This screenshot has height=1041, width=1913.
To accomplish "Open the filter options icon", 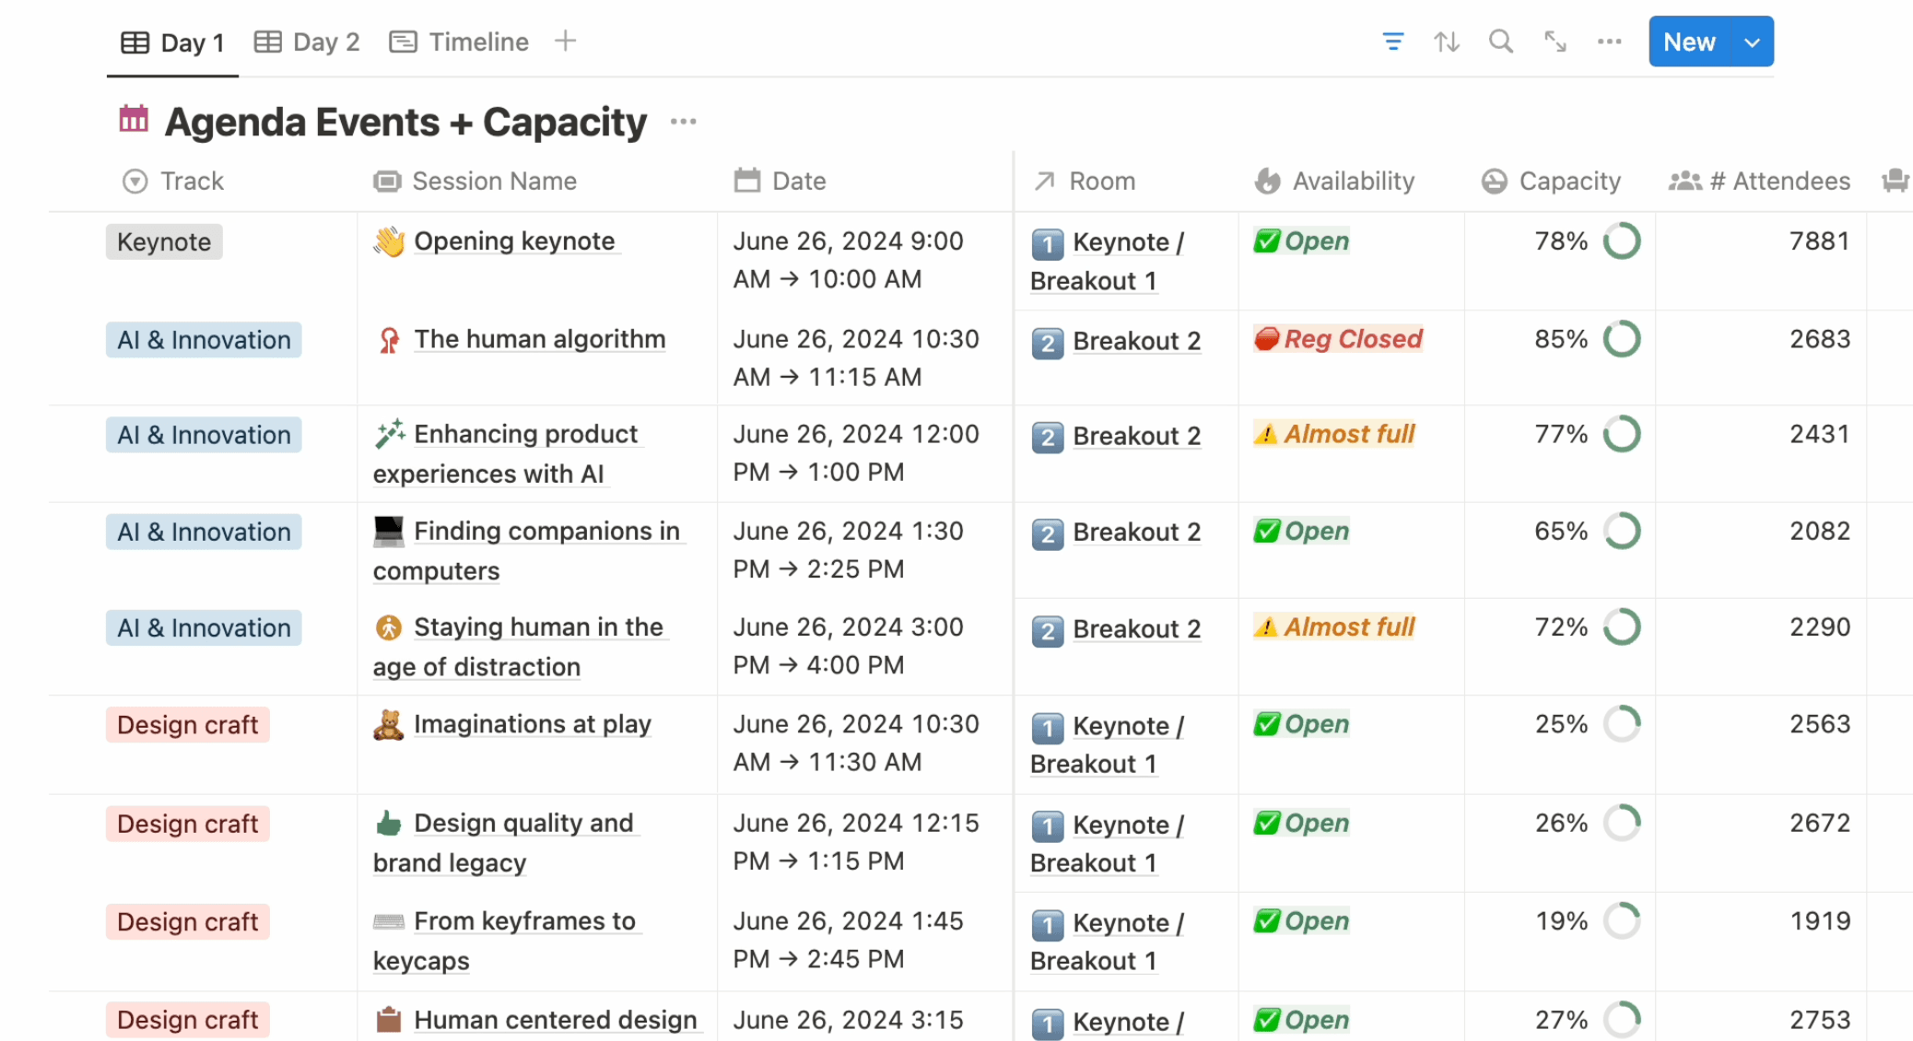I will [1392, 41].
